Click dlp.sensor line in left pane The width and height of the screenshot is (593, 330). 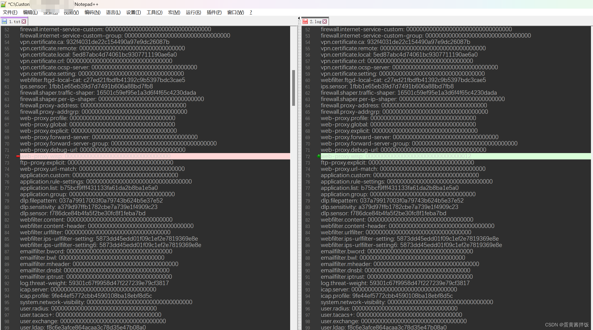[83, 213]
